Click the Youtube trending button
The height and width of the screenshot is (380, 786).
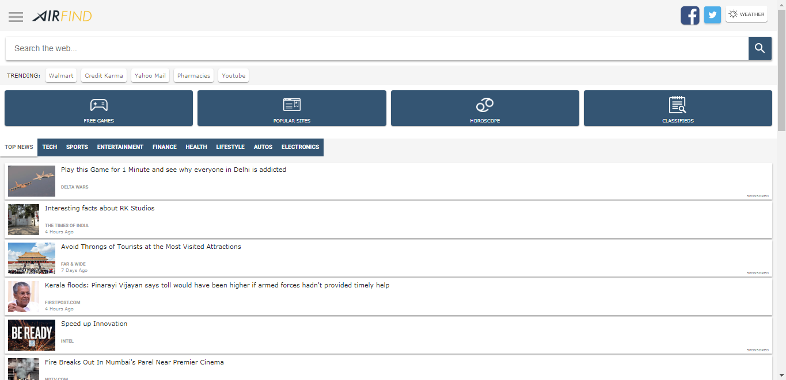tap(233, 75)
